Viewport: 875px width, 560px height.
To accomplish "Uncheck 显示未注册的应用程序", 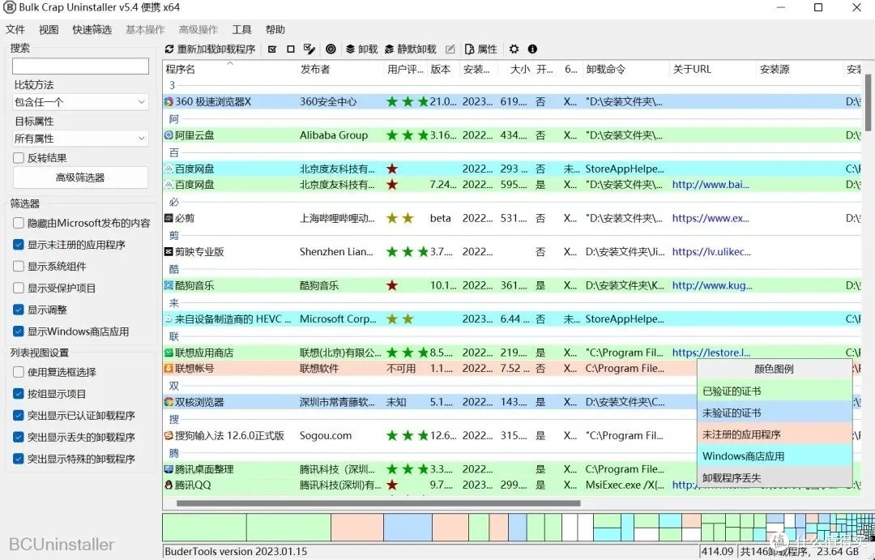I will pos(19,245).
